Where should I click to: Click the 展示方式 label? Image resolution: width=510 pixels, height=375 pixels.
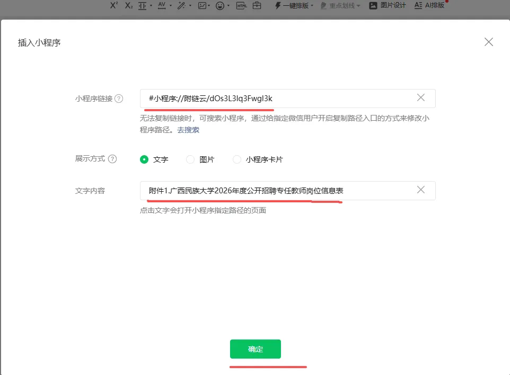click(90, 158)
